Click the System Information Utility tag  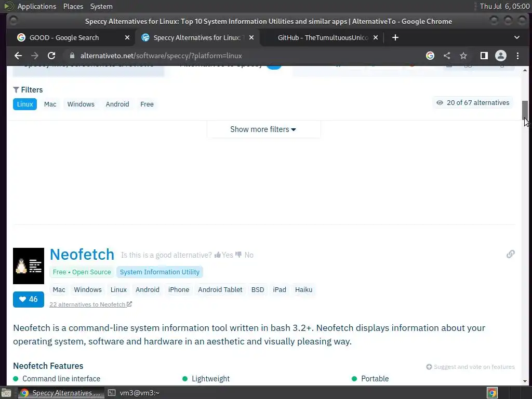[159, 272]
